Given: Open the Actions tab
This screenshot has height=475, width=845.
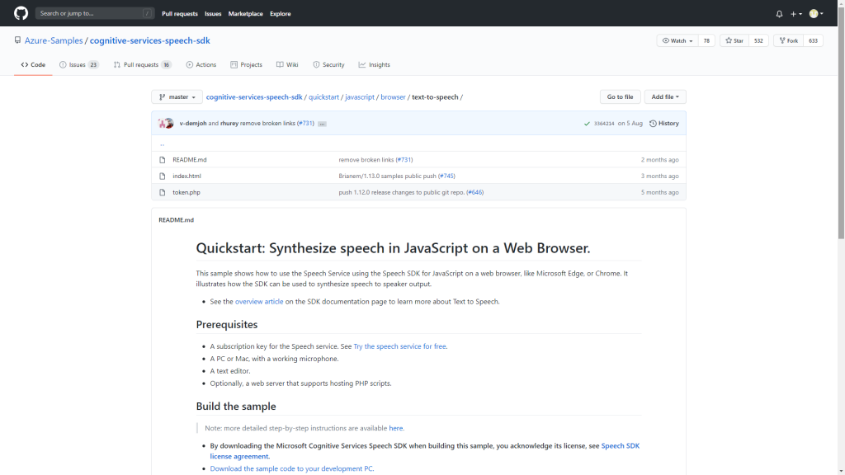Looking at the screenshot, I should tap(201, 64).
